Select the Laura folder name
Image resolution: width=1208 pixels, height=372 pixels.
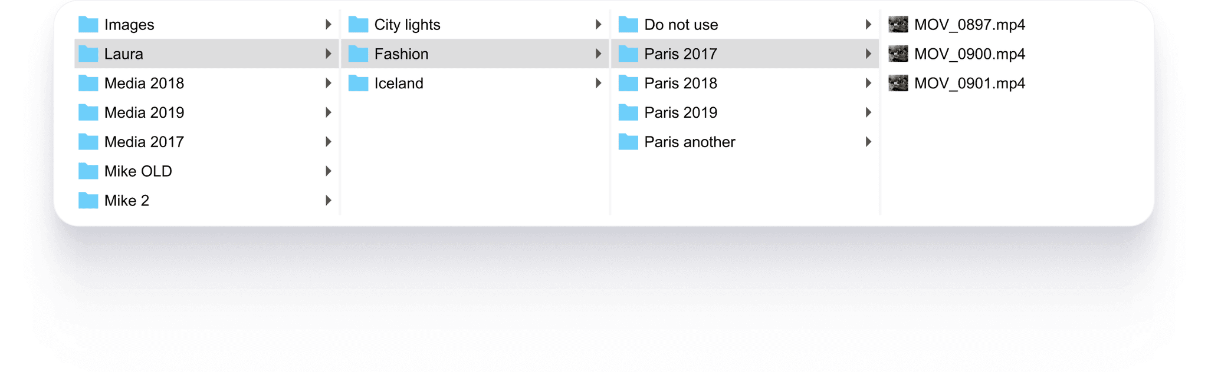click(124, 54)
